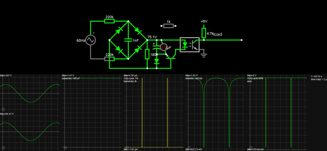Click the 'capacitor, 180 µF' scope label
Image resolution: width=327 pixels, height=151 pixels.
point(71,78)
